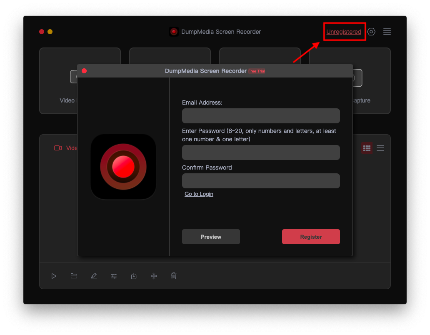This screenshot has width=430, height=335.
Task: Click the Enter Password input field
Action: [261, 152]
